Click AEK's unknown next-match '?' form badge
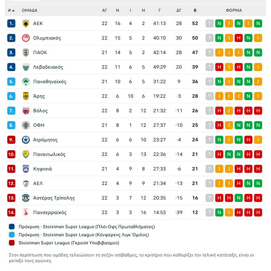271x271 pixels. (x=209, y=23)
